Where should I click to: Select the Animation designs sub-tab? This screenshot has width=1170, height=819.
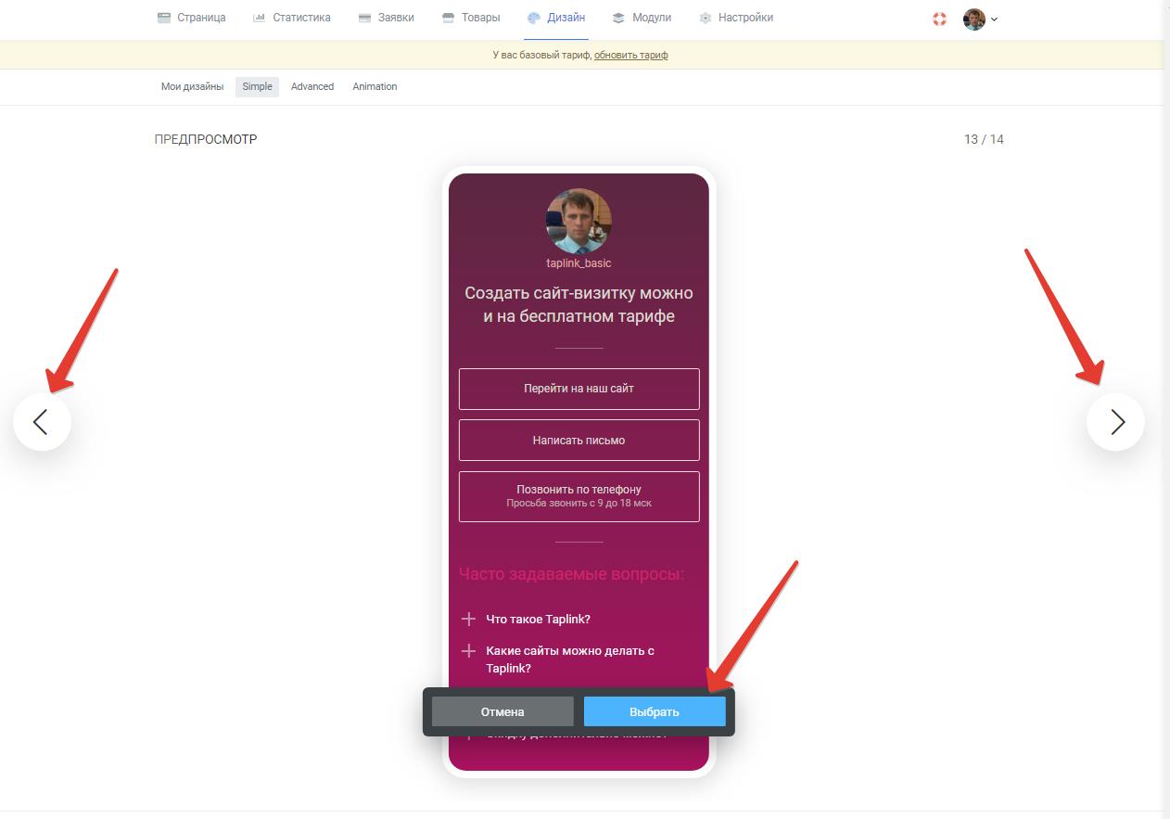[375, 86]
